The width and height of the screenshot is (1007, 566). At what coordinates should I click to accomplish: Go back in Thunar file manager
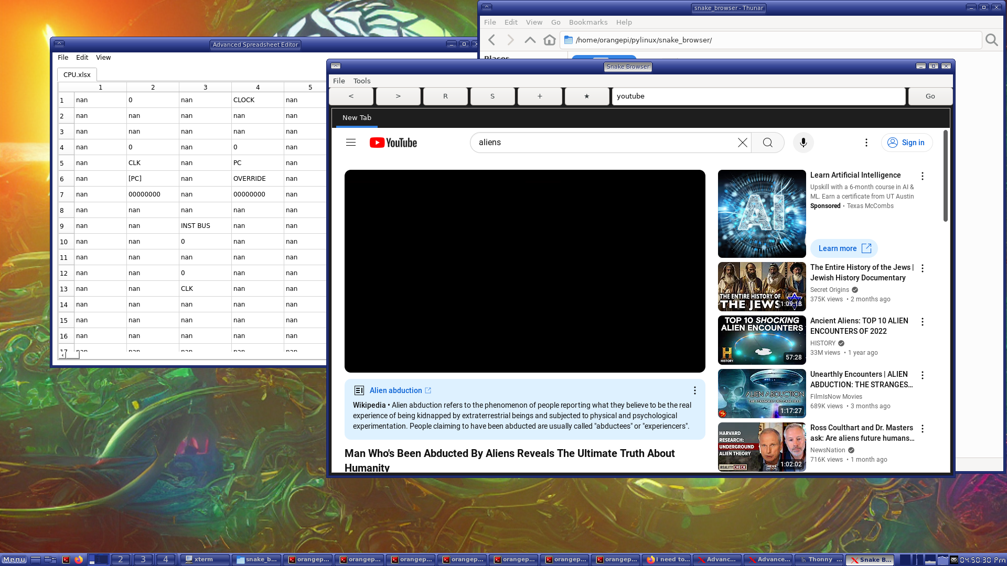(491, 40)
